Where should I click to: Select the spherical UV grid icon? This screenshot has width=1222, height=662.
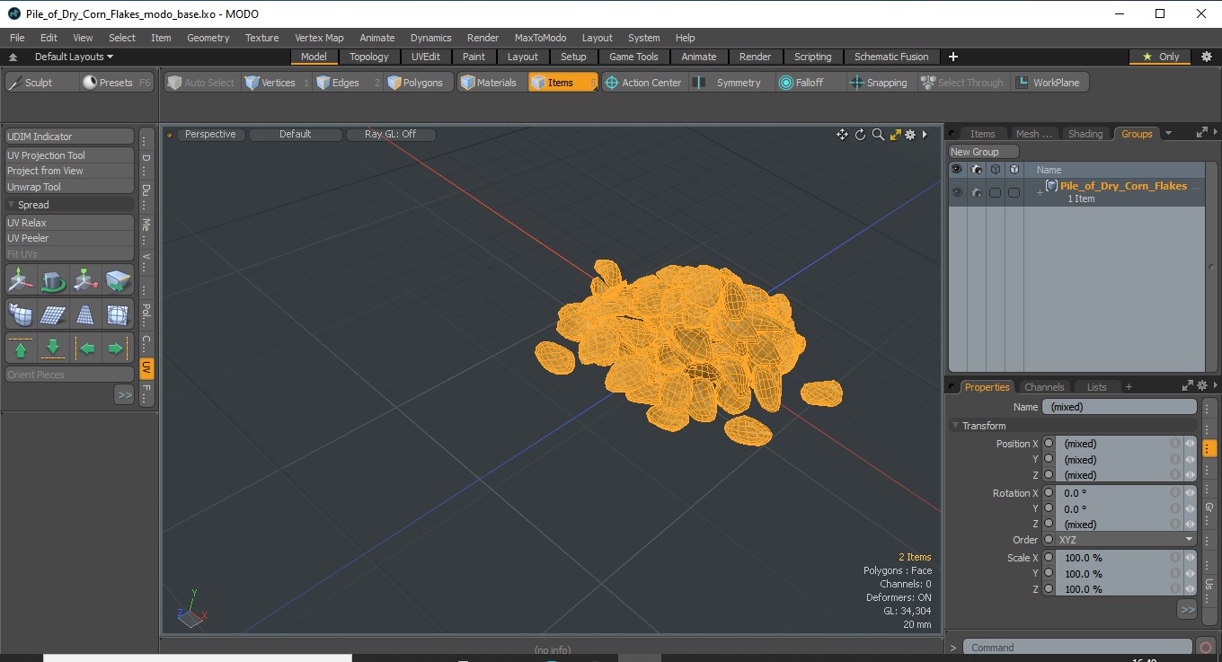(118, 314)
